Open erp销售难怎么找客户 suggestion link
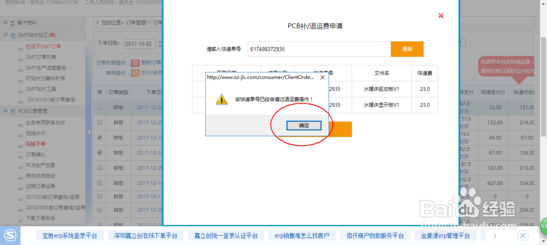This screenshot has width=547, height=245. [x=302, y=236]
